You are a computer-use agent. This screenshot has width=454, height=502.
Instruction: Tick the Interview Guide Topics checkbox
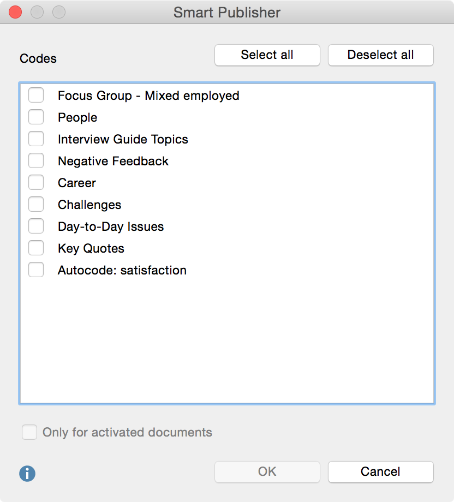click(36, 139)
